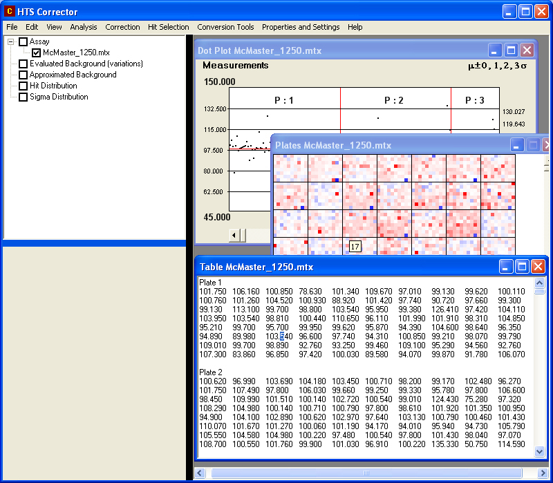Click the Dot Plot scroll left arrow

[x=234, y=235]
